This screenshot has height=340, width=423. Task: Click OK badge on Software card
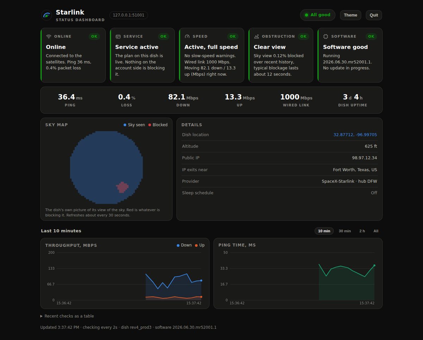(371, 36)
